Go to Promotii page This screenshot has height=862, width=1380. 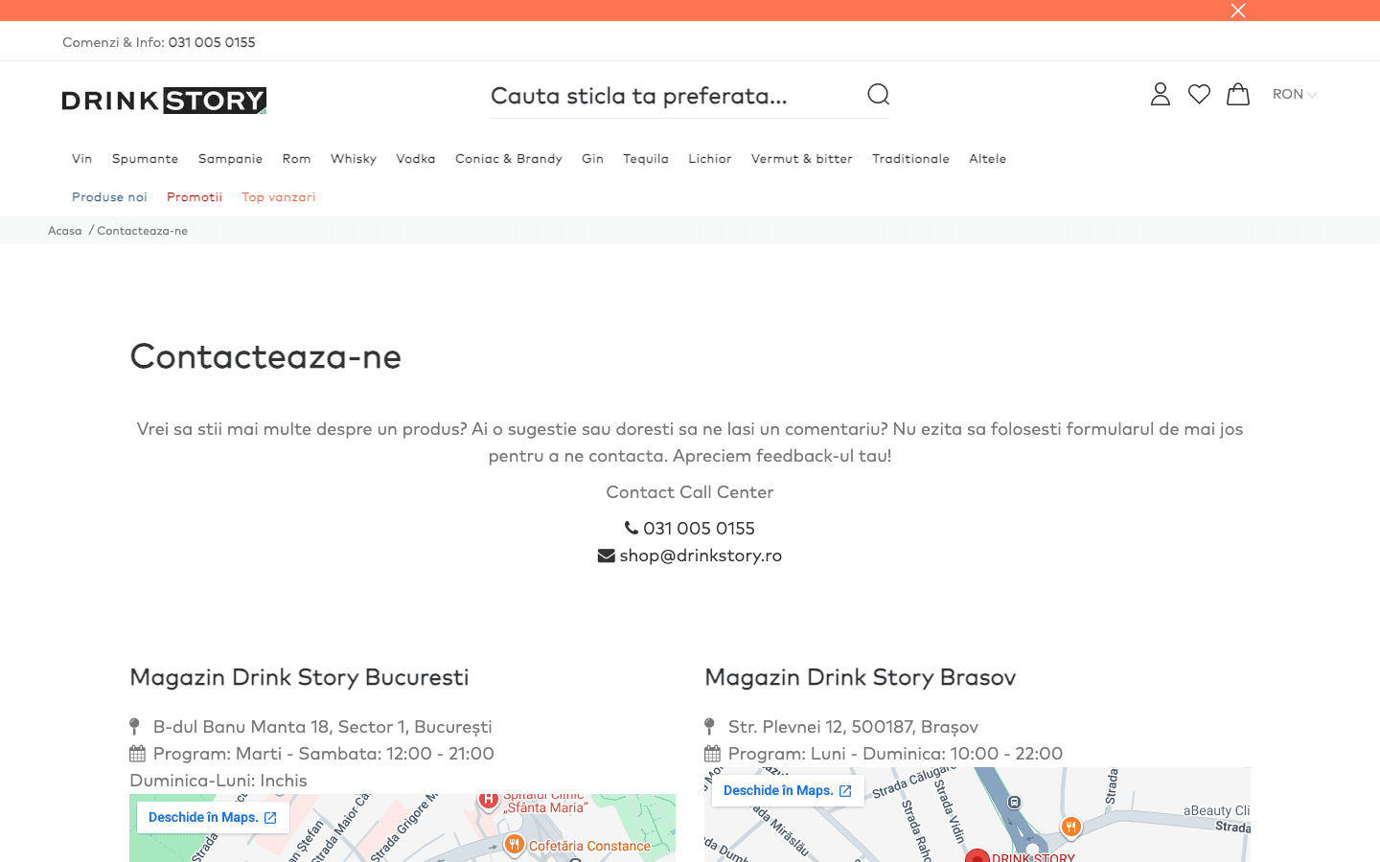[195, 197]
